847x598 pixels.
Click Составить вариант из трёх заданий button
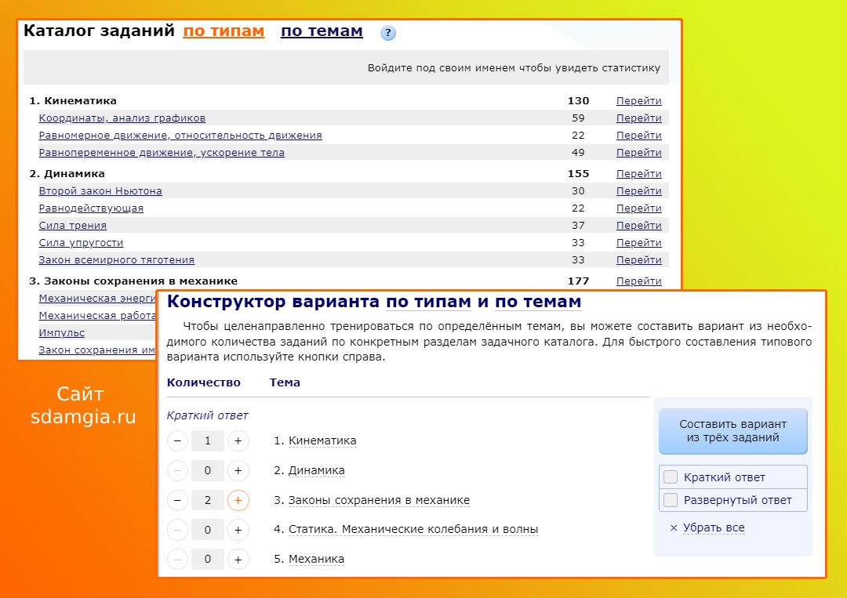[733, 431]
